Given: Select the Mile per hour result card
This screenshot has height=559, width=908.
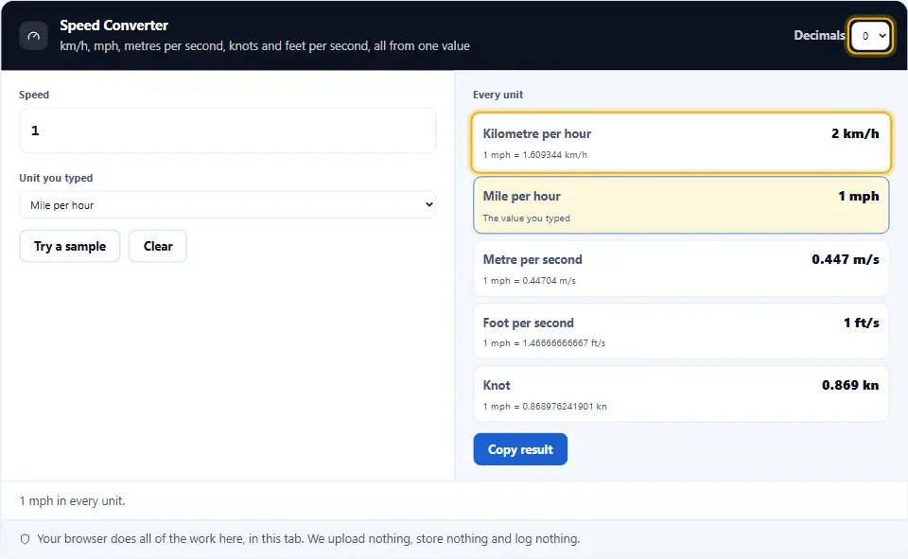Looking at the screenshot, I should pyautogui.click(x=681, y=205).
